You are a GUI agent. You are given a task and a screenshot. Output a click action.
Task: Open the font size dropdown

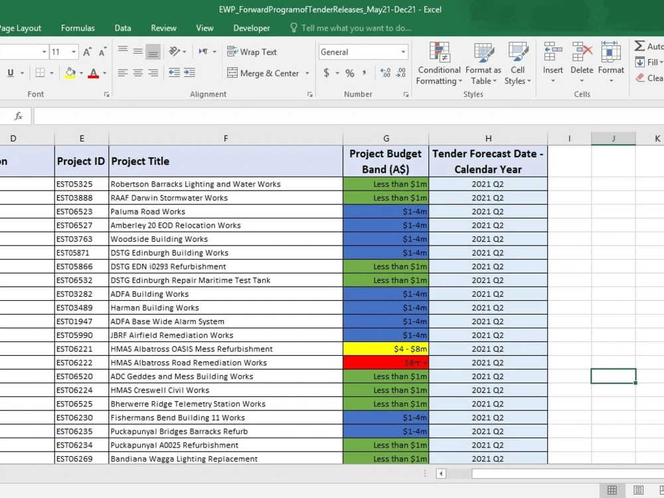click(x=74, y=52)
